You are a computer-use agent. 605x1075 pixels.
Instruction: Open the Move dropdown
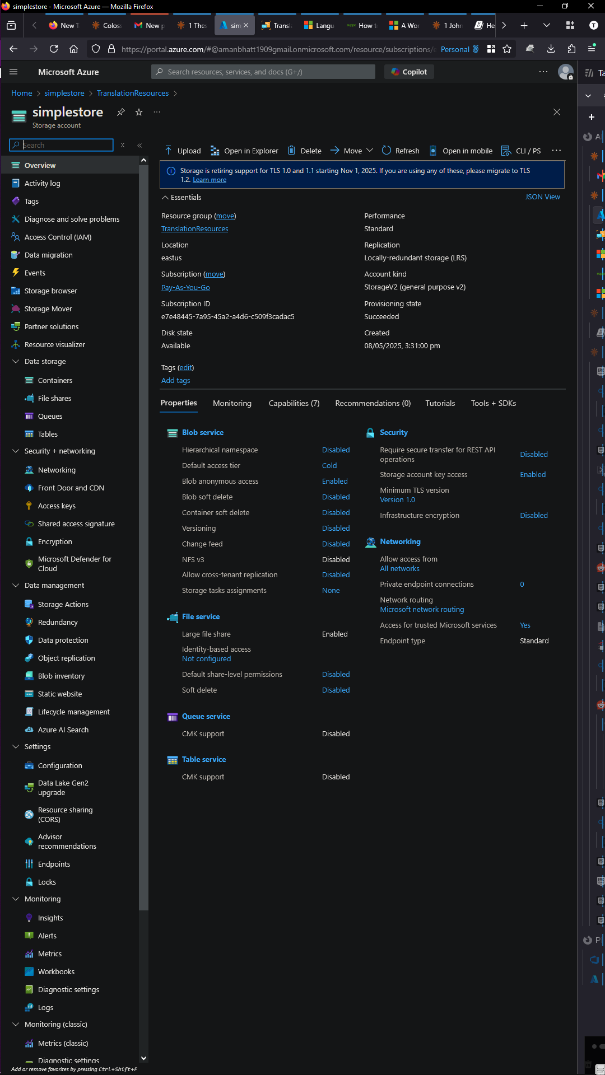click(352, 151)
